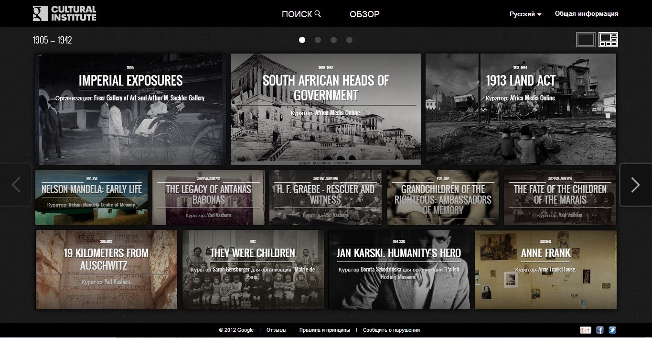
Task: Share on Facebook using footer icon
Action: (600, 330)
